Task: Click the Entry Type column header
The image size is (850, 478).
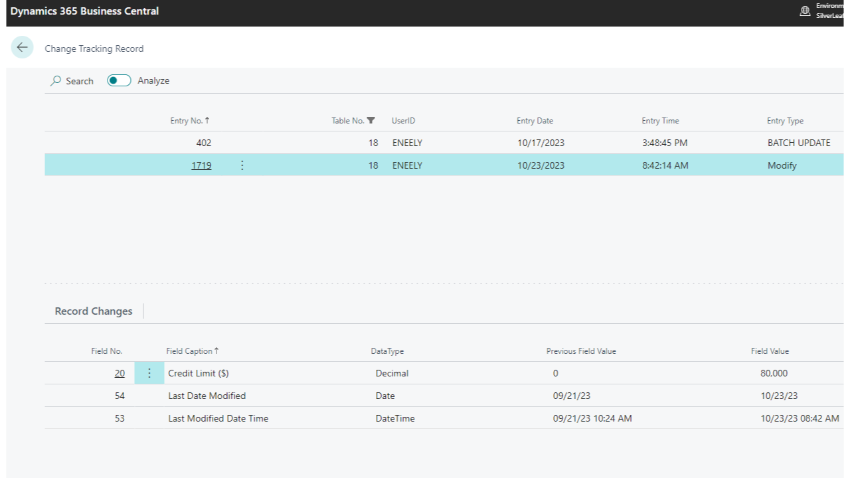Action: (x=785, y=121)
